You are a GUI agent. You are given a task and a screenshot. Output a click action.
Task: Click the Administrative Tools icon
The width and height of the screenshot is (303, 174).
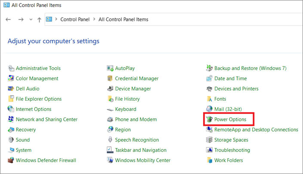11,68
